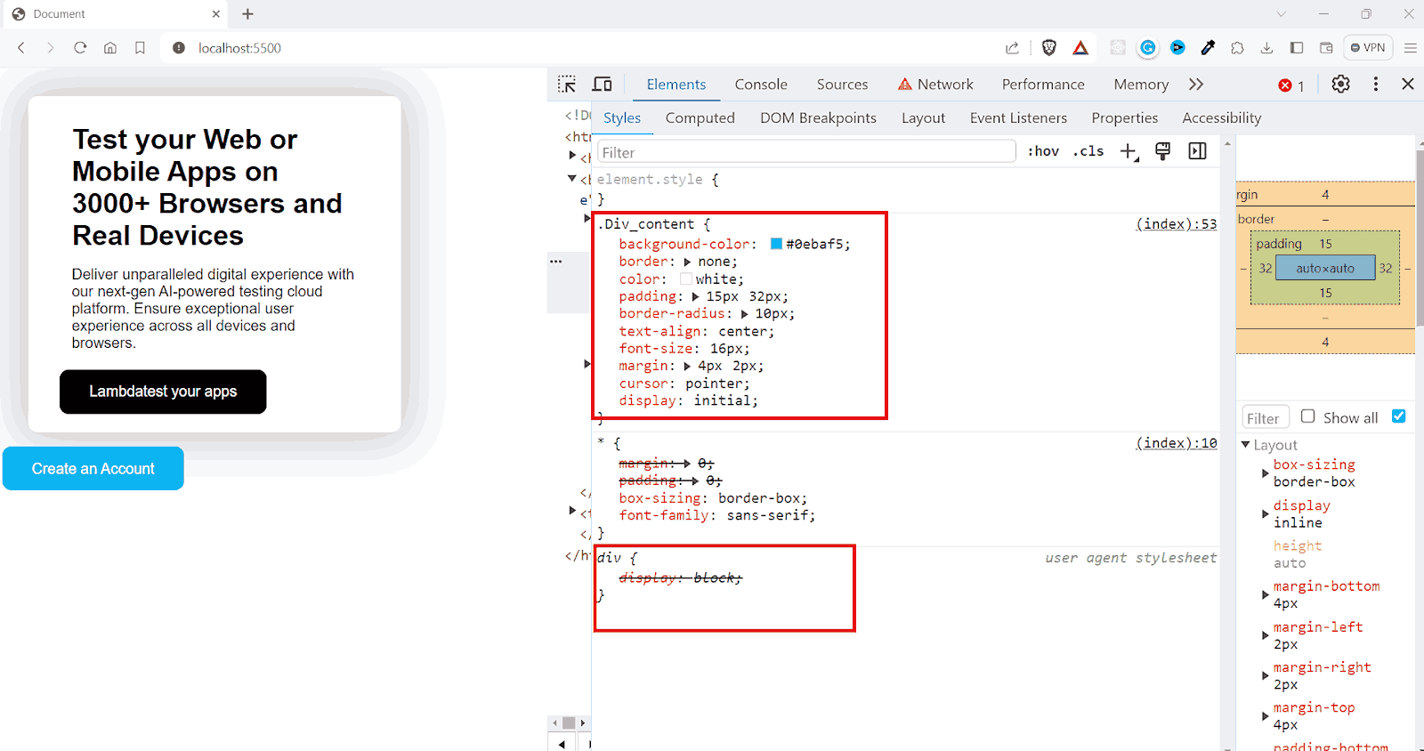The width and height of the screenshot is (1424, 751).
Task: Click the #0ebaf5 background color swatch
Action: click(x=776, y=244)
